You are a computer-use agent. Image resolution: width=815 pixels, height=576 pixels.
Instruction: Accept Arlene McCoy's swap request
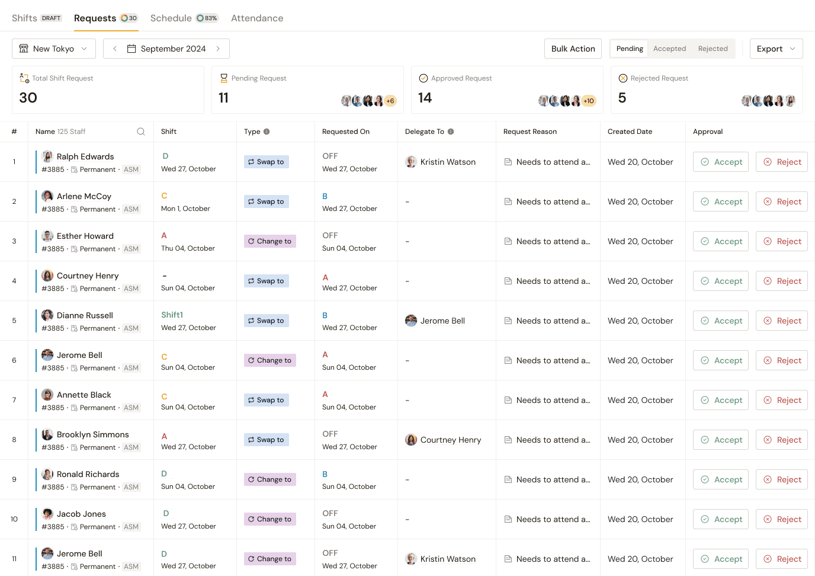[x=721, y=201]
